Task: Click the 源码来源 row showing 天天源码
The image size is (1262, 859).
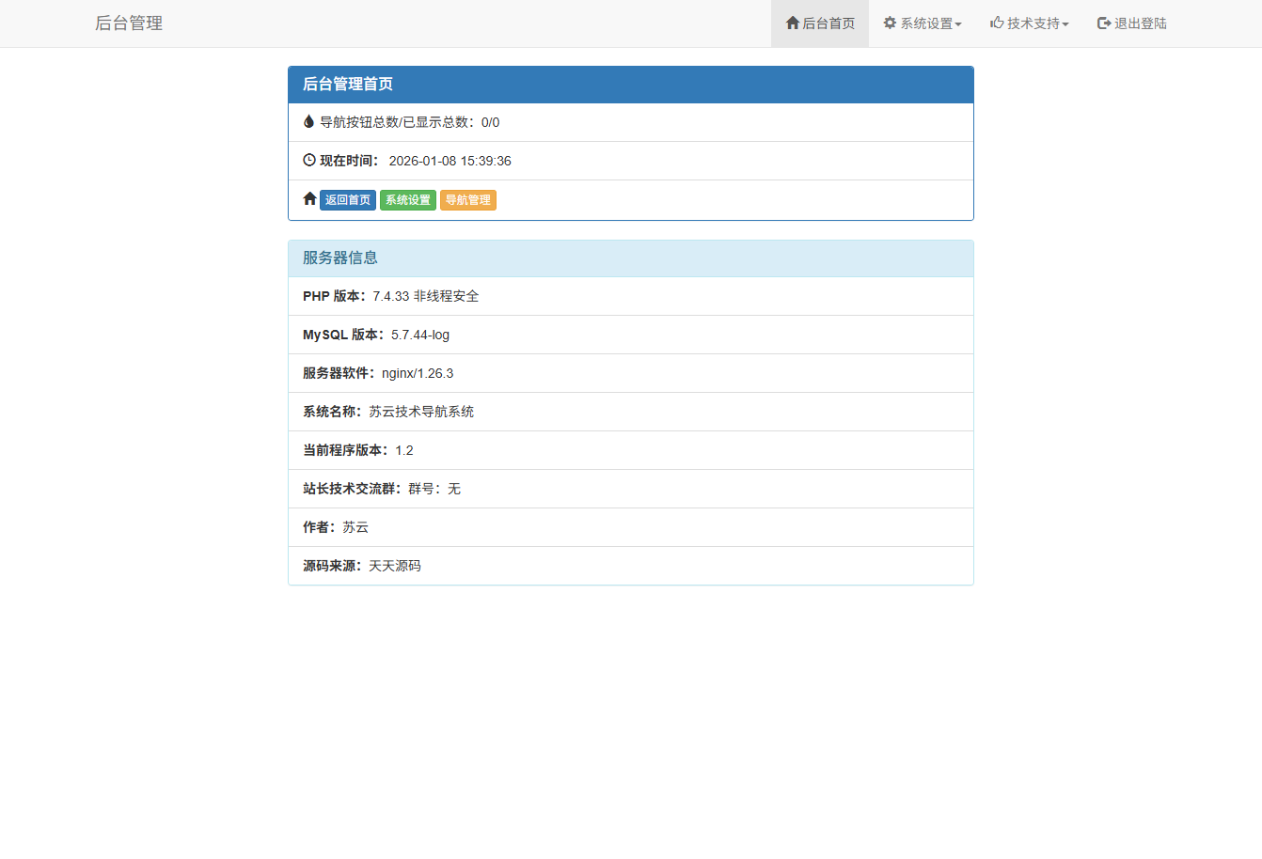Action: tap(630, 565)
